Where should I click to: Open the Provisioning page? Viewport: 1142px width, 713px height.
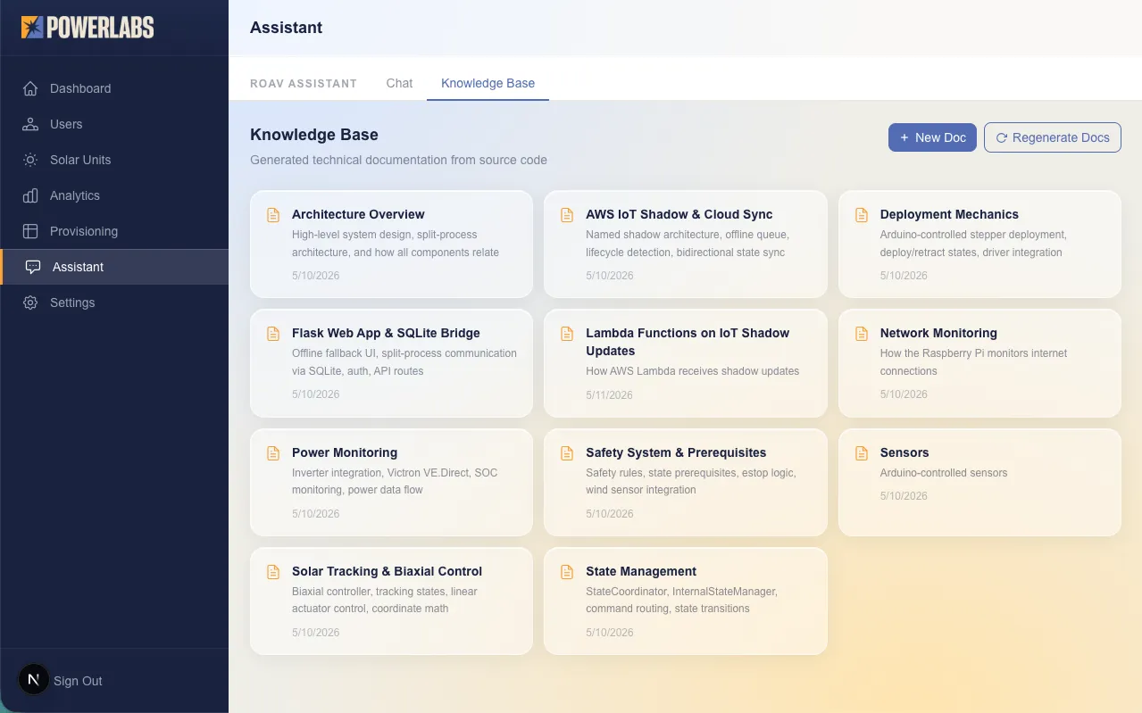tap(114, 231)
